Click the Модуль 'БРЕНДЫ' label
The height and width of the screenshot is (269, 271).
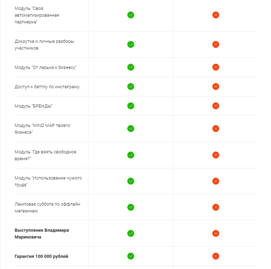34,106
